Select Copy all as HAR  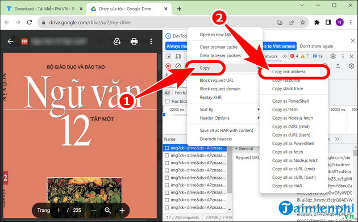point(287,186)
